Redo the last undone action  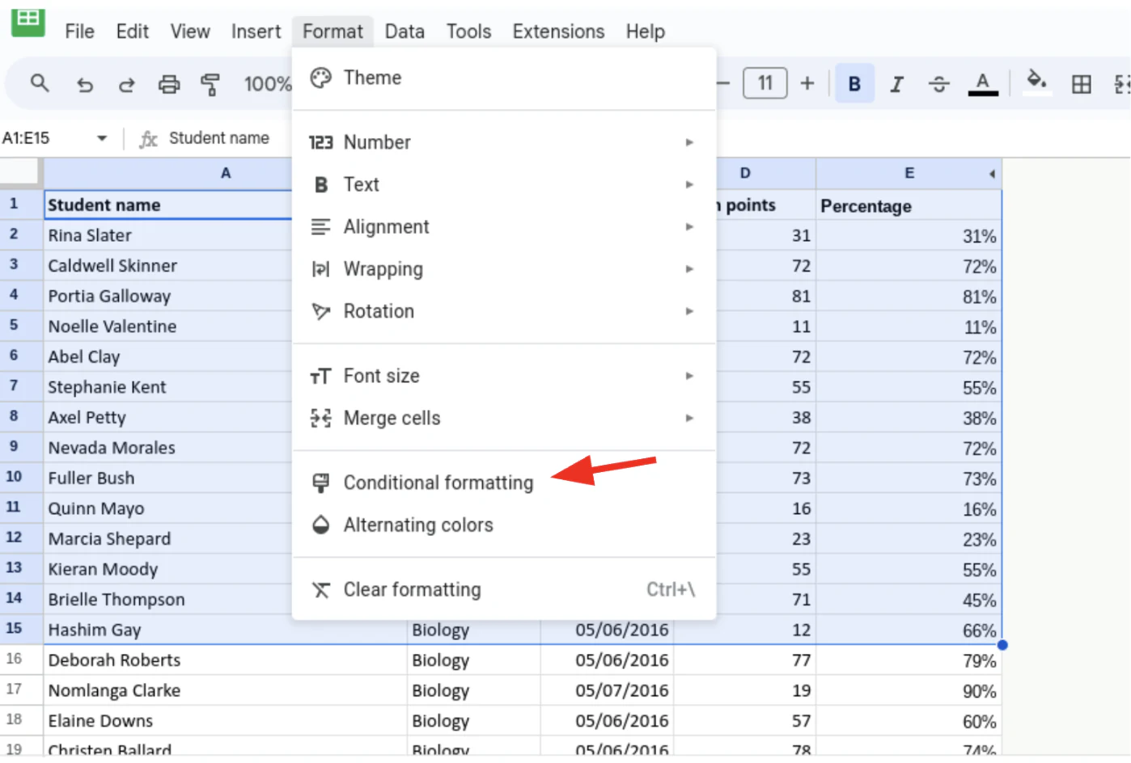click(127, 84)
